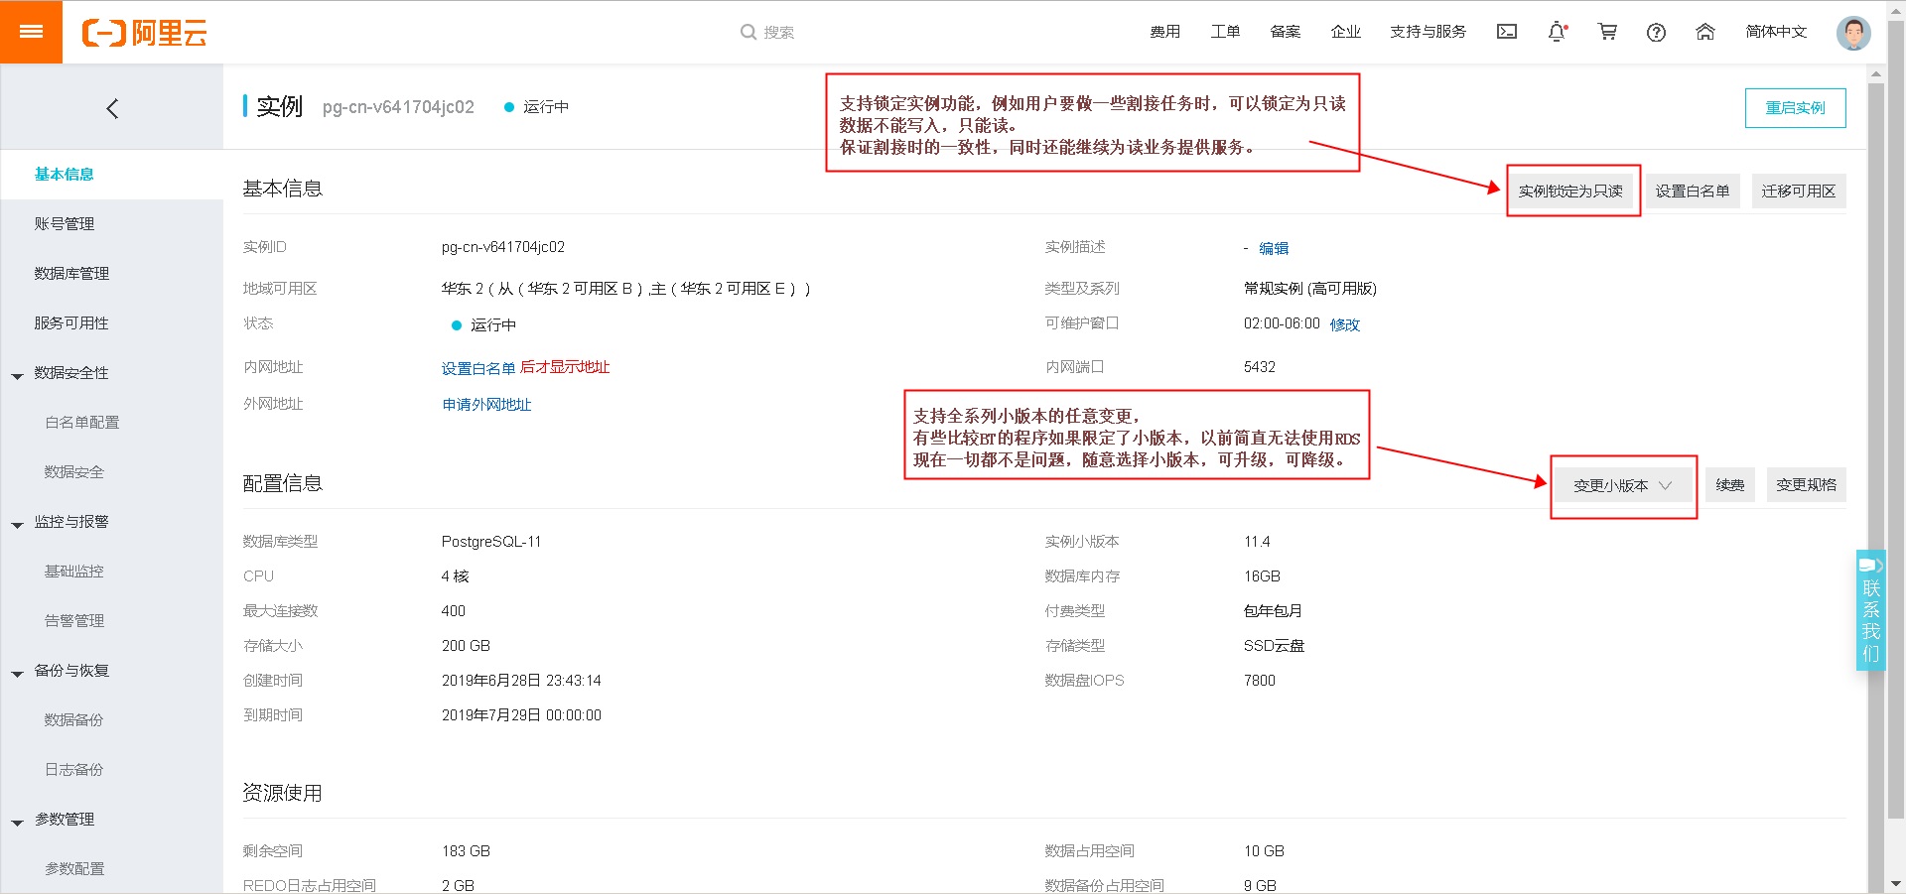The width and height of the screenshot is (1906, 894).
Task: Open 数据备份 in the sidebar
Action: (74, 720)
